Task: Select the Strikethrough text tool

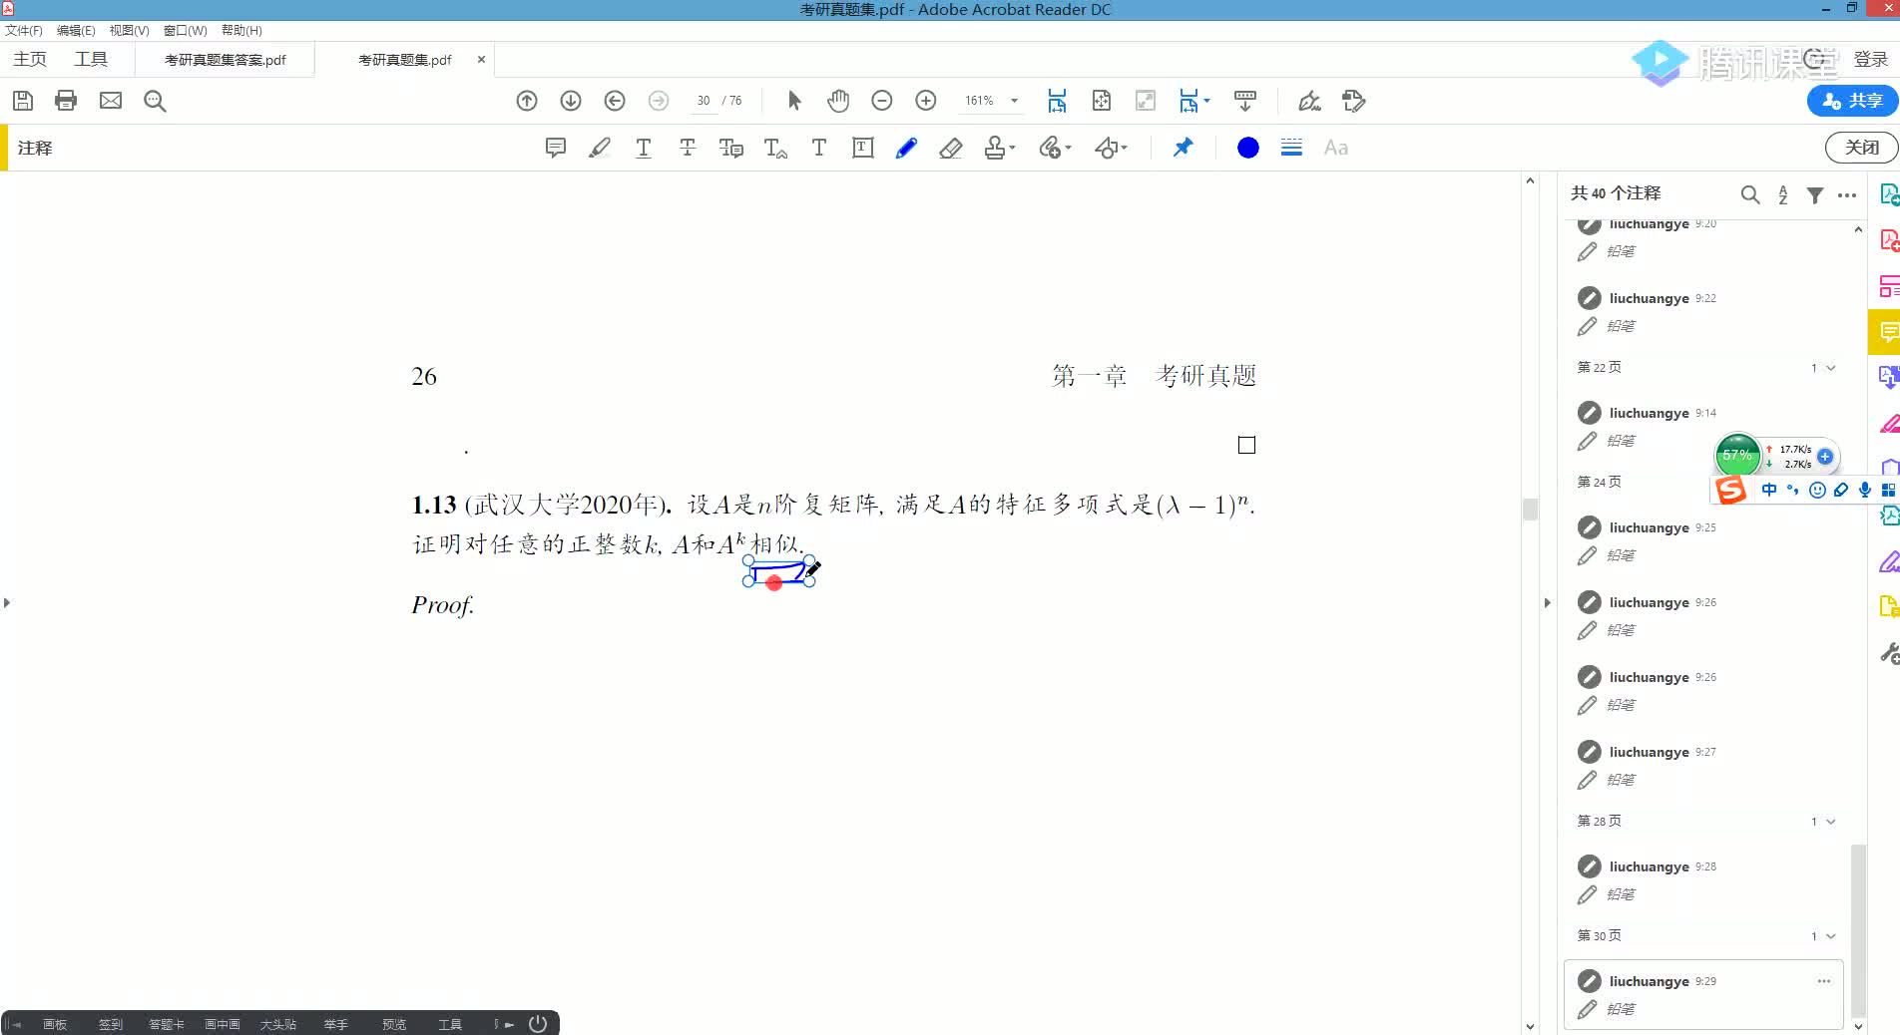Action: 688,148
